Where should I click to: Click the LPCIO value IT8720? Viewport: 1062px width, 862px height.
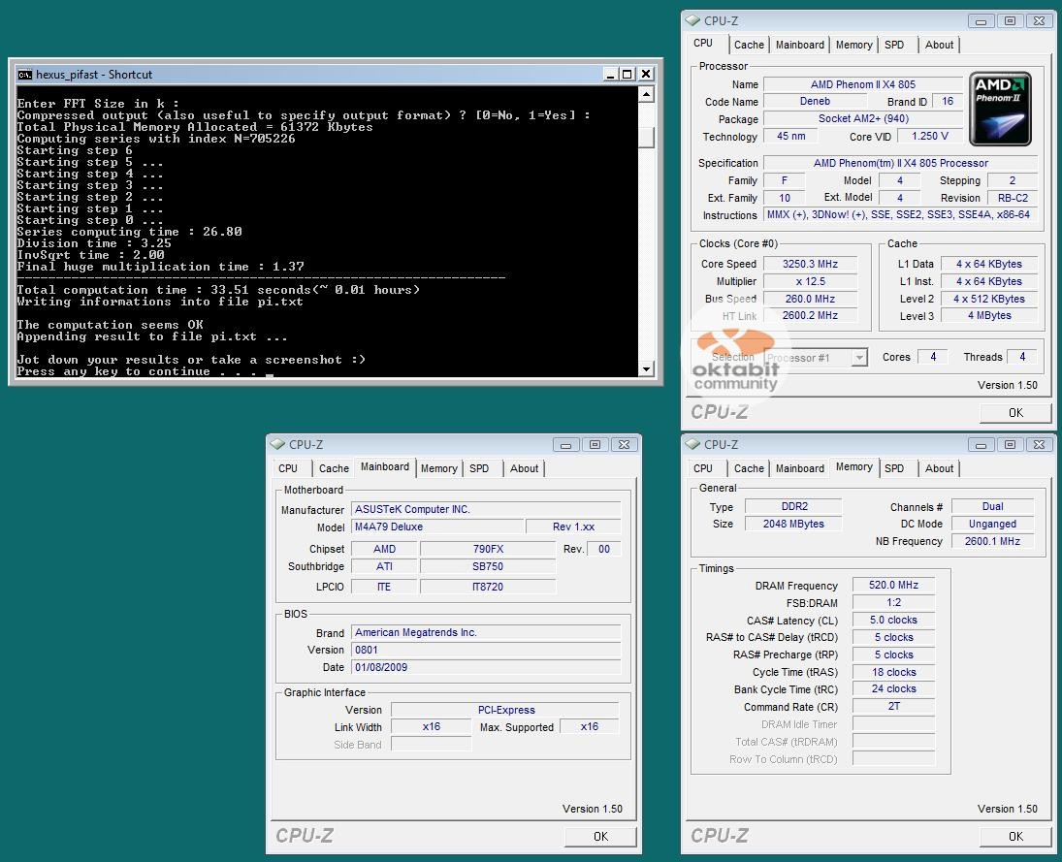tap(488, 587)
